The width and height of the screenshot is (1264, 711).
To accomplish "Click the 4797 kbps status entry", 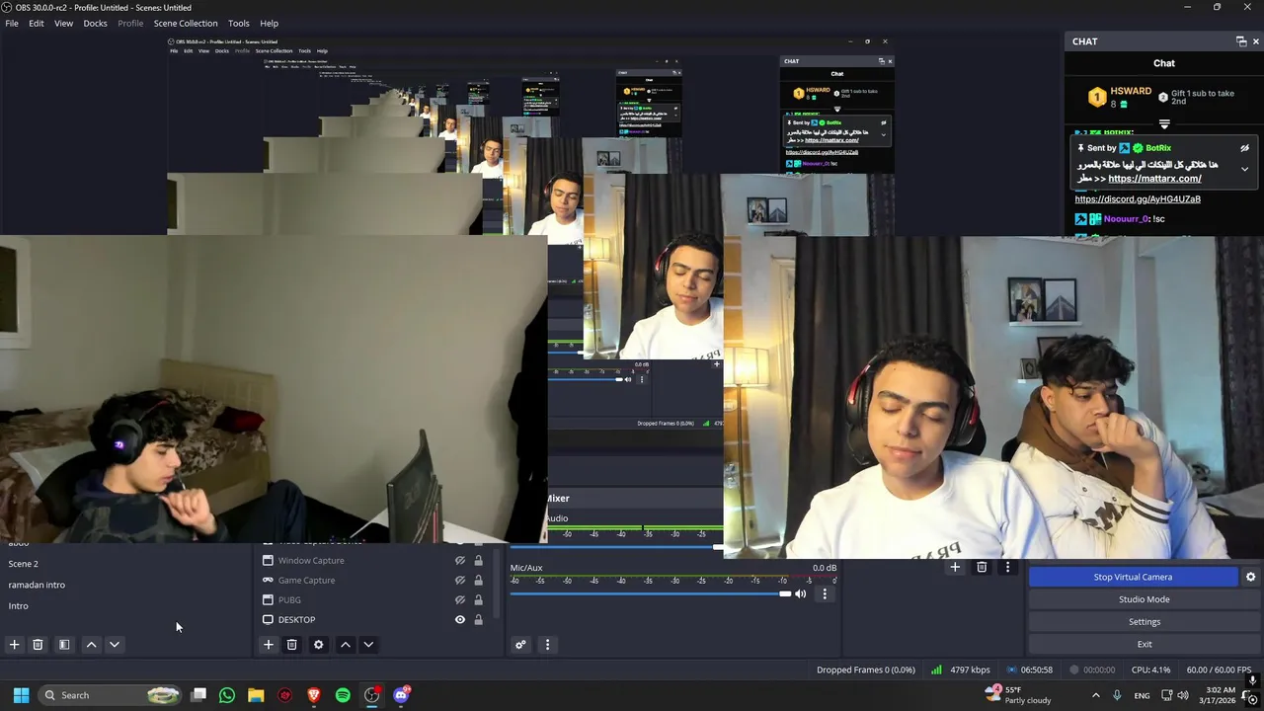I will coord(963,670).
